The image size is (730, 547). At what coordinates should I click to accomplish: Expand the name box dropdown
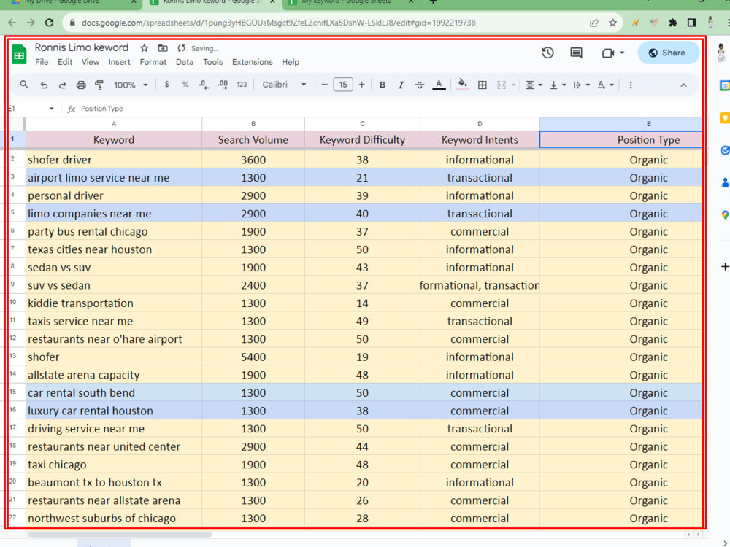coord(51,109)
